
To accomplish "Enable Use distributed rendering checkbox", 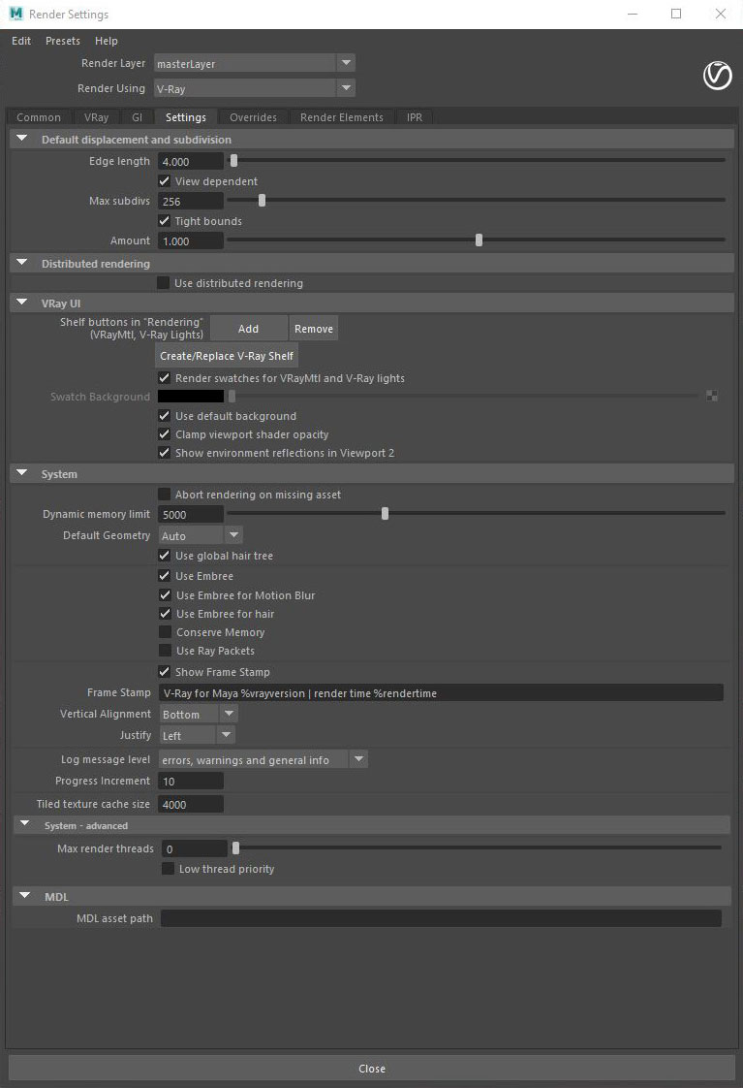I will point(165,283).
